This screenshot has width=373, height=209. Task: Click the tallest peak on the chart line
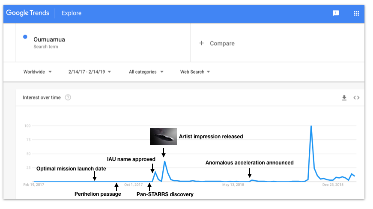(311, 126)
